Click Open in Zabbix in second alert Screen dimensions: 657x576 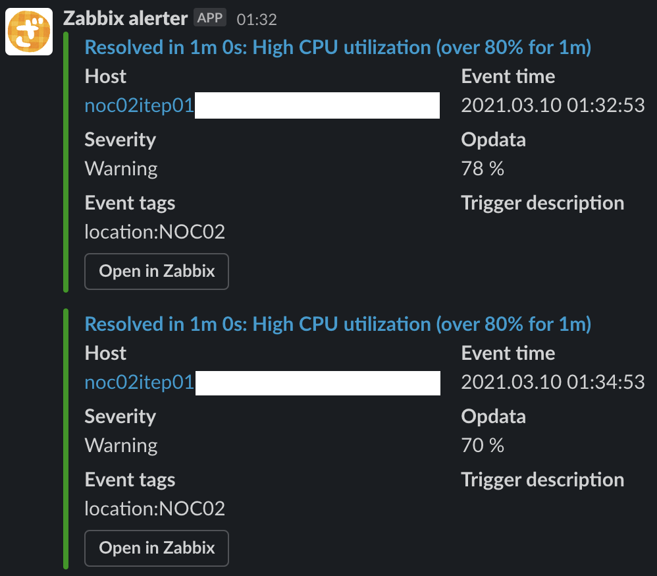point(157,548)
